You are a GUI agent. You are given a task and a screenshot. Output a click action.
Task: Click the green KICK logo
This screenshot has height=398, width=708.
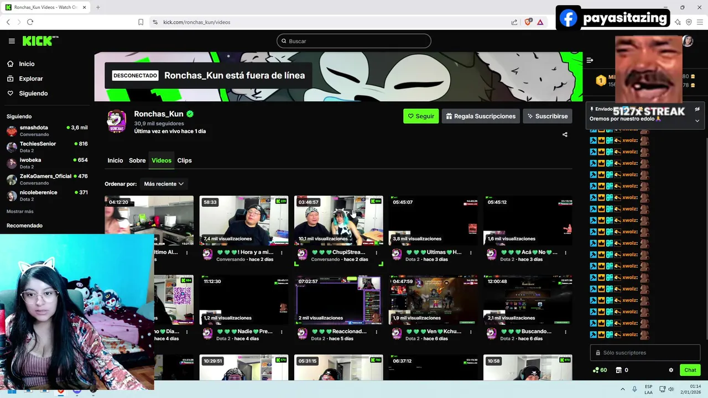[40, 41]
